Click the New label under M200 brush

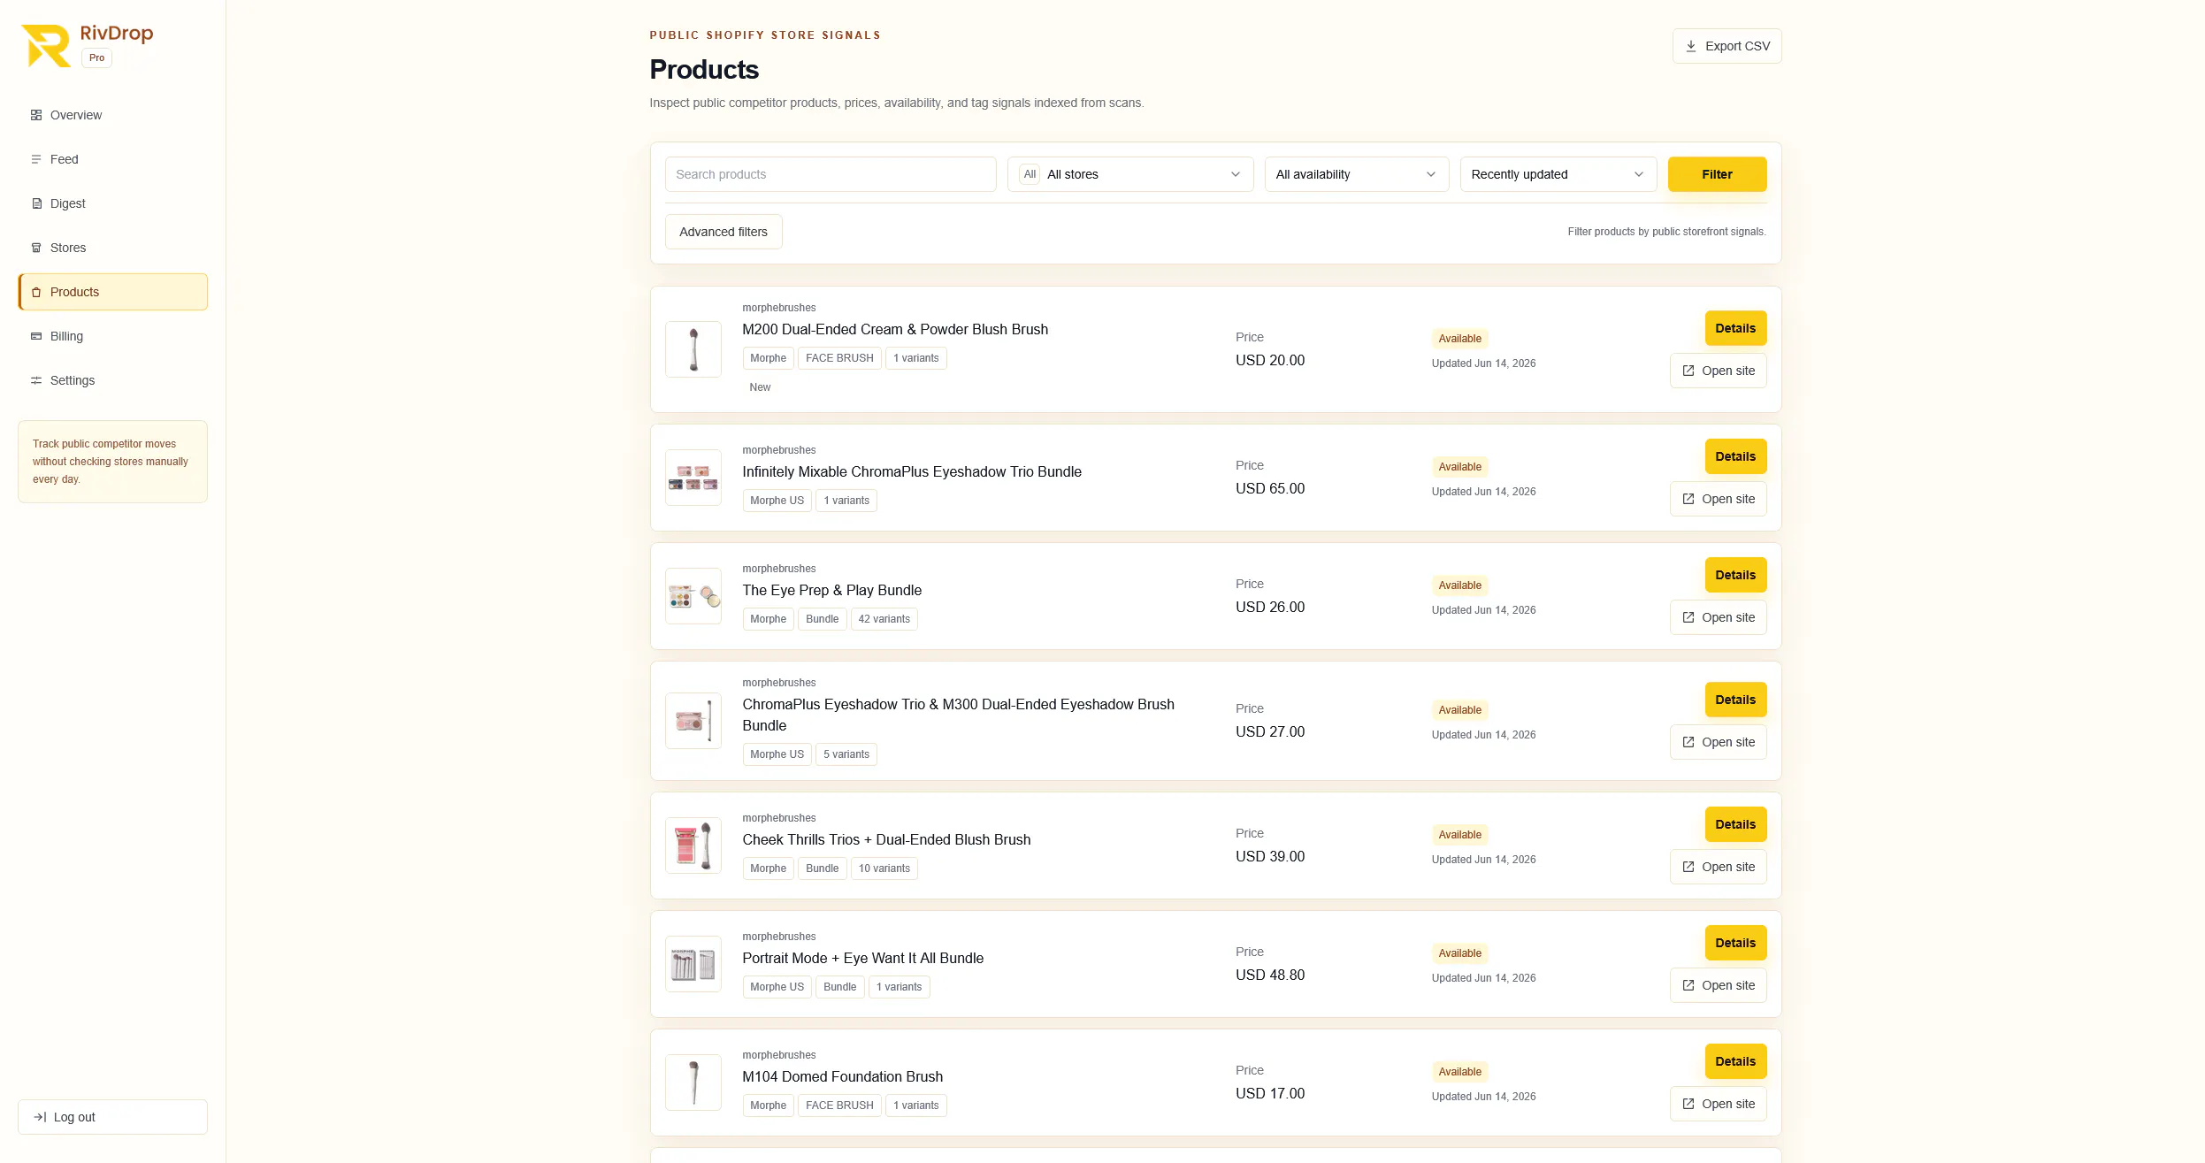(x=760, y=387)
